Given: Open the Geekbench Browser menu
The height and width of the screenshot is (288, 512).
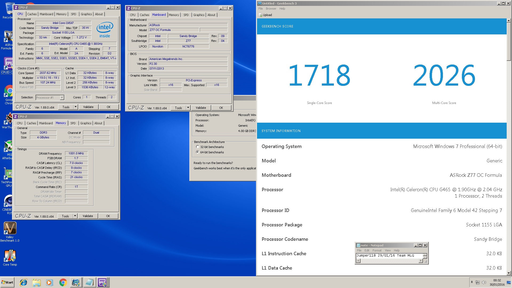Looking at the screenshot, I should 271,9.
